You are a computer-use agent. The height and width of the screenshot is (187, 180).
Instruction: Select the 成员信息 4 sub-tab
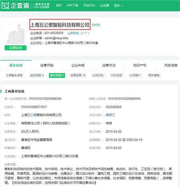[37, 75]
